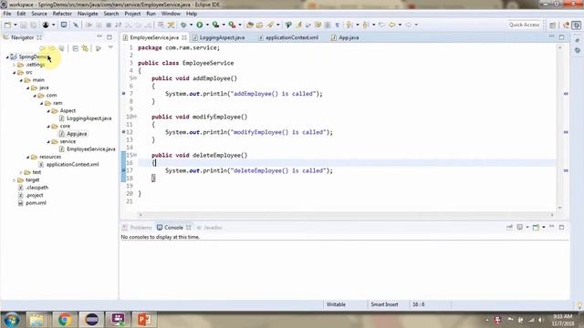Select EmployeeService.java in Navigator tree
This screenshot has height=328, width=584.
(91, 149)
